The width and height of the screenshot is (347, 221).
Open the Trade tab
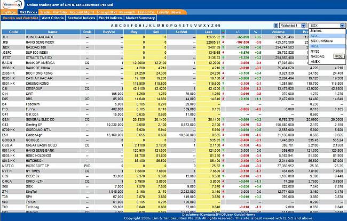coord(45,12)
